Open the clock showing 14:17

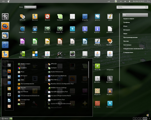point(139,1)
